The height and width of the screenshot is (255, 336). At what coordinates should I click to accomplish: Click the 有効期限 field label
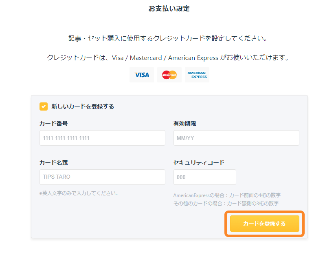click(185, 124)
